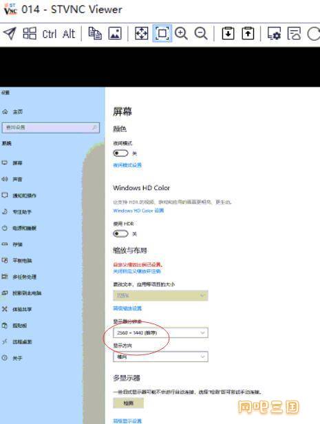
Task: Open 平板电脑 tablet sidebar item
Action: (17, 260)
